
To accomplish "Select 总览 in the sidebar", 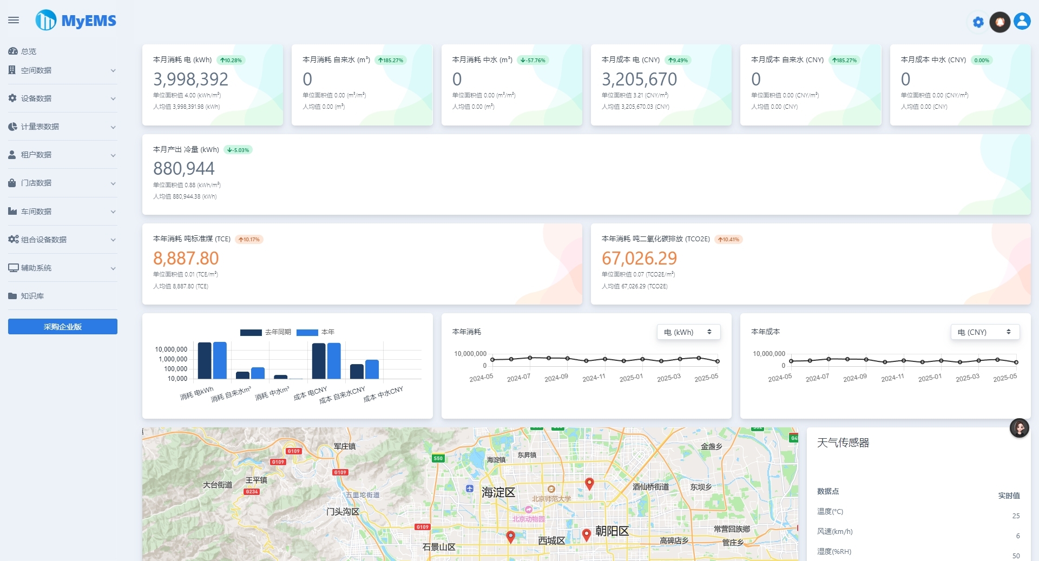I will [29, 51].
